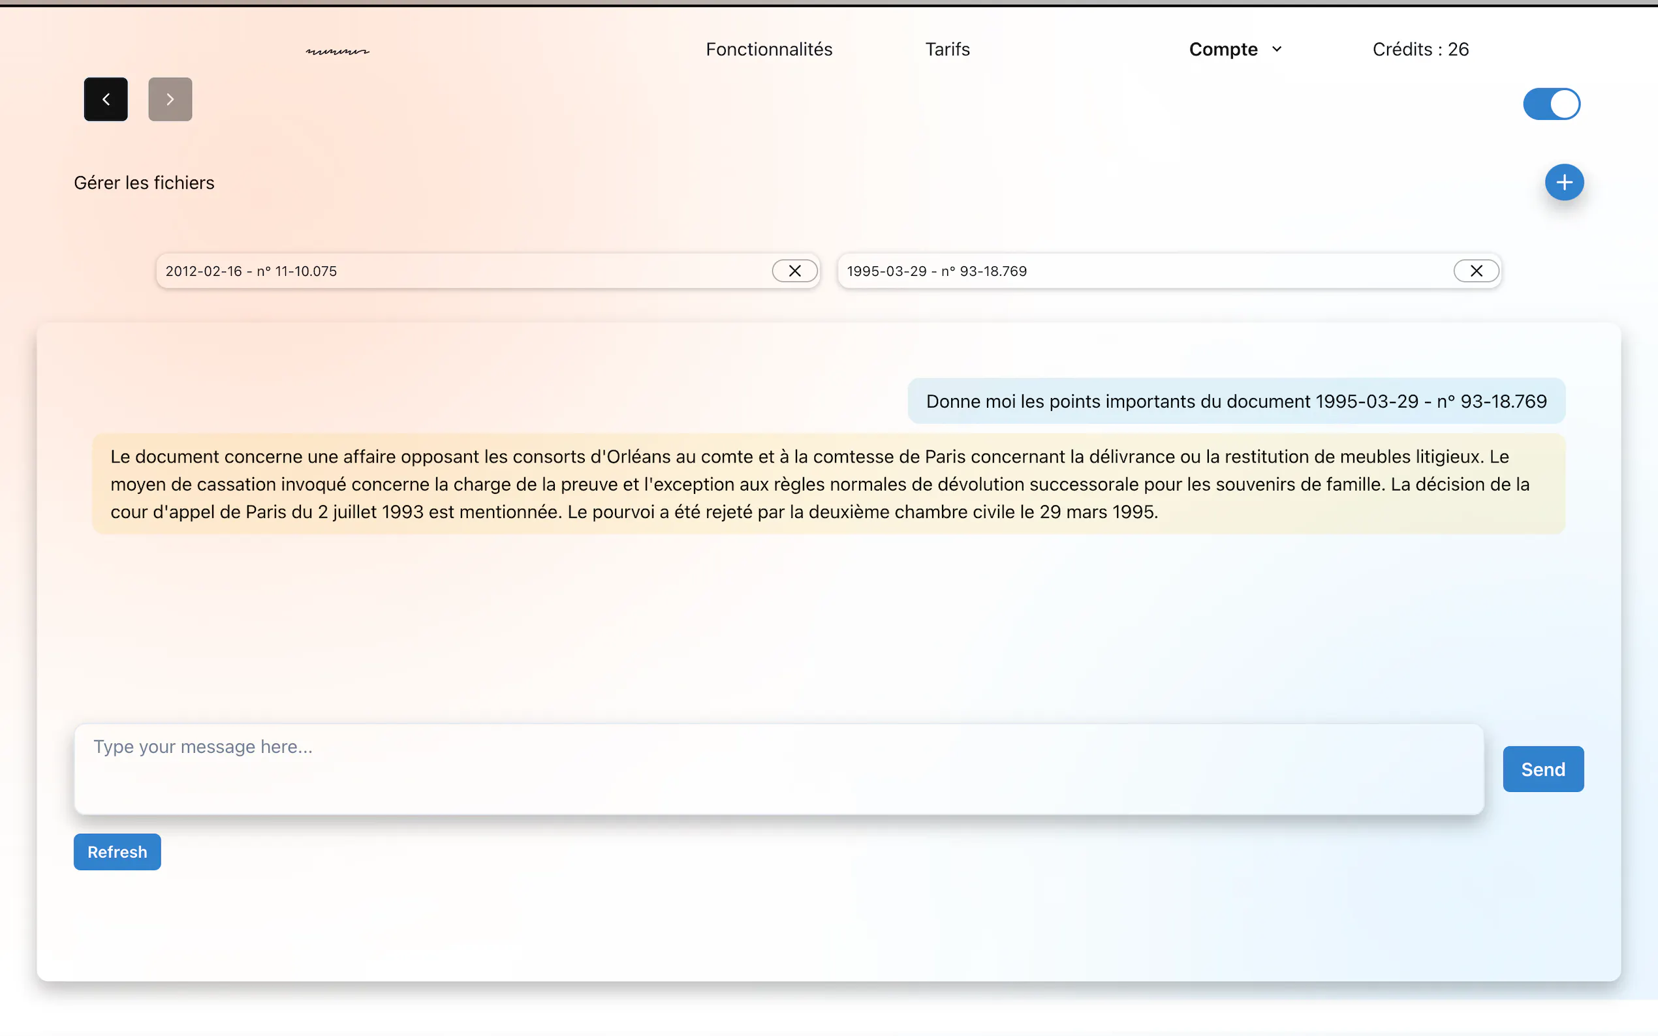The width and height of the screenshot is (1658, 1036).
Task: Expand the Compte dropdown chevron
Action: 1276,50
